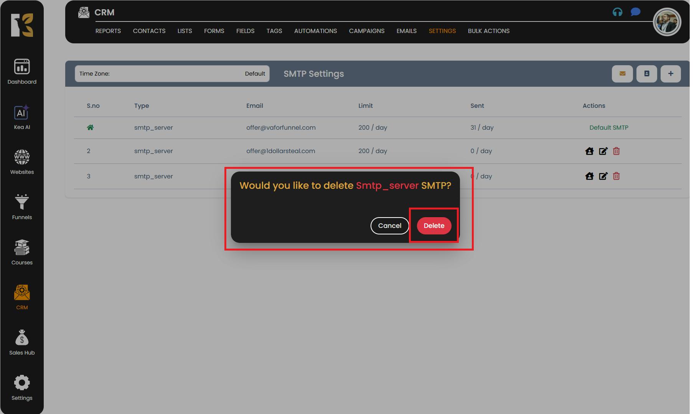Cancel the SMTP delete dialog

tap(389, 226)
